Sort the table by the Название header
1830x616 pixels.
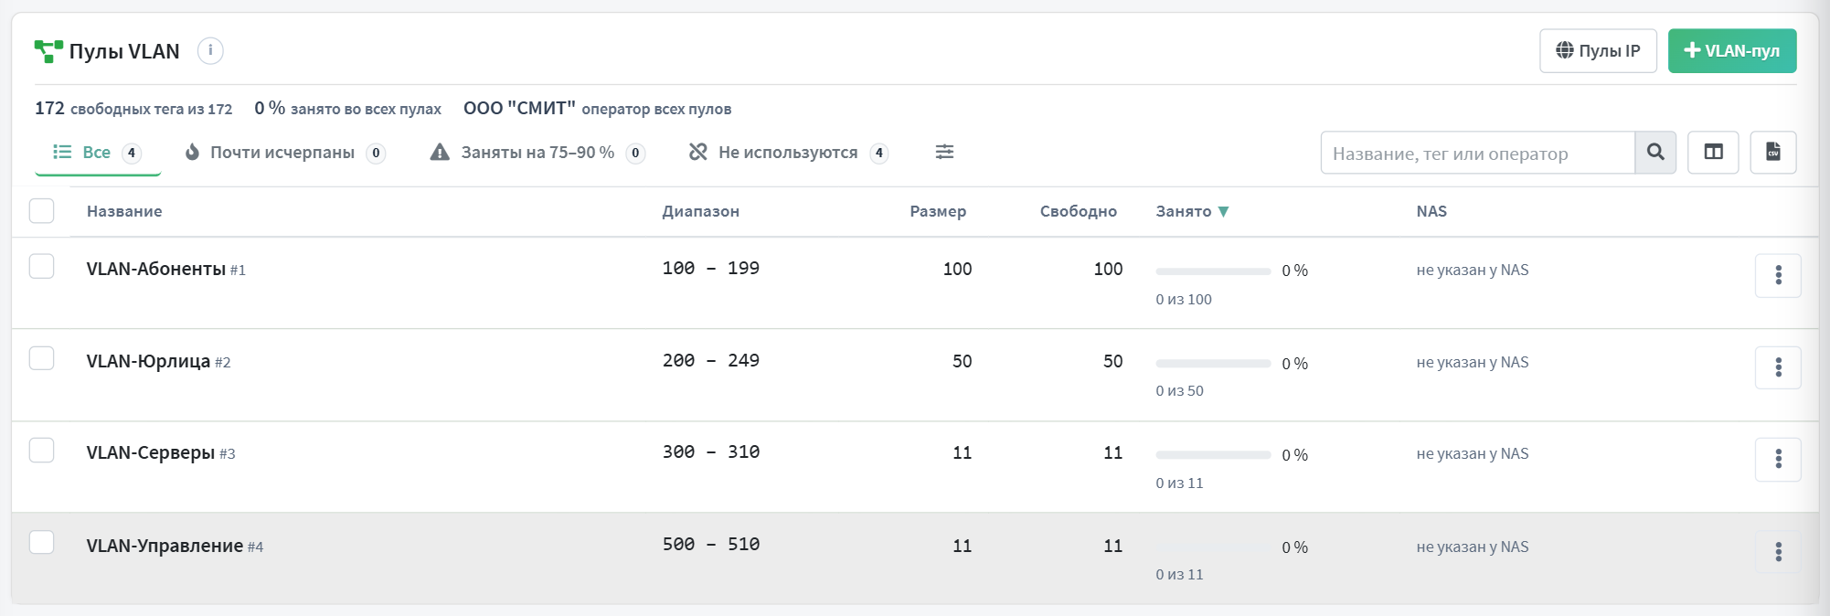124,211
